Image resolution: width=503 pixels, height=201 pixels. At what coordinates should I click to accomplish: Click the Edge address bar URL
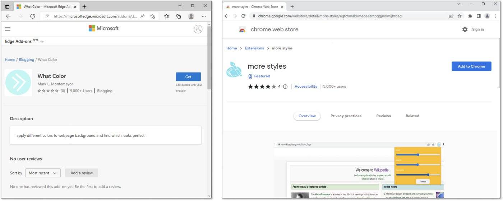click(x=95, y=16)
